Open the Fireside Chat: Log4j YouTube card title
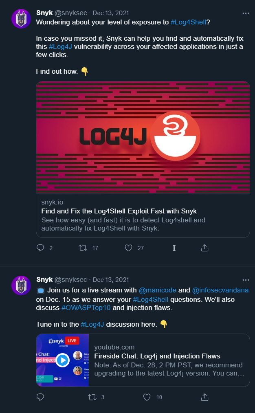This screenshot has width=255, height=413. click(157, 356)
